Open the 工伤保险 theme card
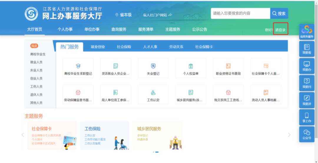318x163 pixels. [105, 135]
